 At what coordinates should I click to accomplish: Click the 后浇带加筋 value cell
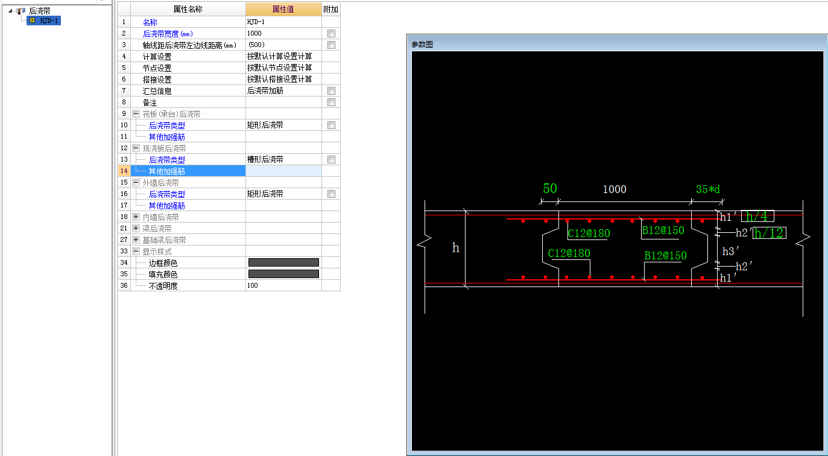click(x=283, y=90)
